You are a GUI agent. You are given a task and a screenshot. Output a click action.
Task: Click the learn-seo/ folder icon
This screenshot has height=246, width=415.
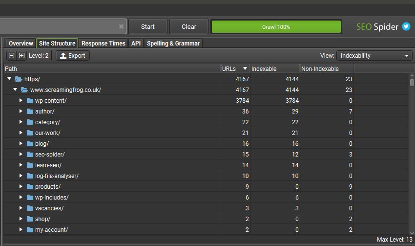pyautogui.click(x=30, y=165)
